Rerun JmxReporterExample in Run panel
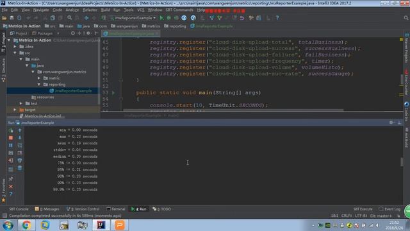 (11, 130)
